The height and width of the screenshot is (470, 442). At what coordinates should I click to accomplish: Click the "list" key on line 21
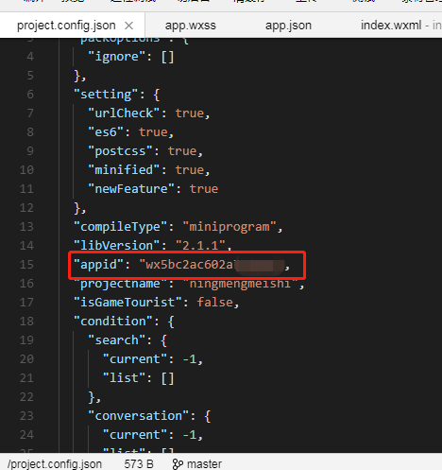point(124,378)
